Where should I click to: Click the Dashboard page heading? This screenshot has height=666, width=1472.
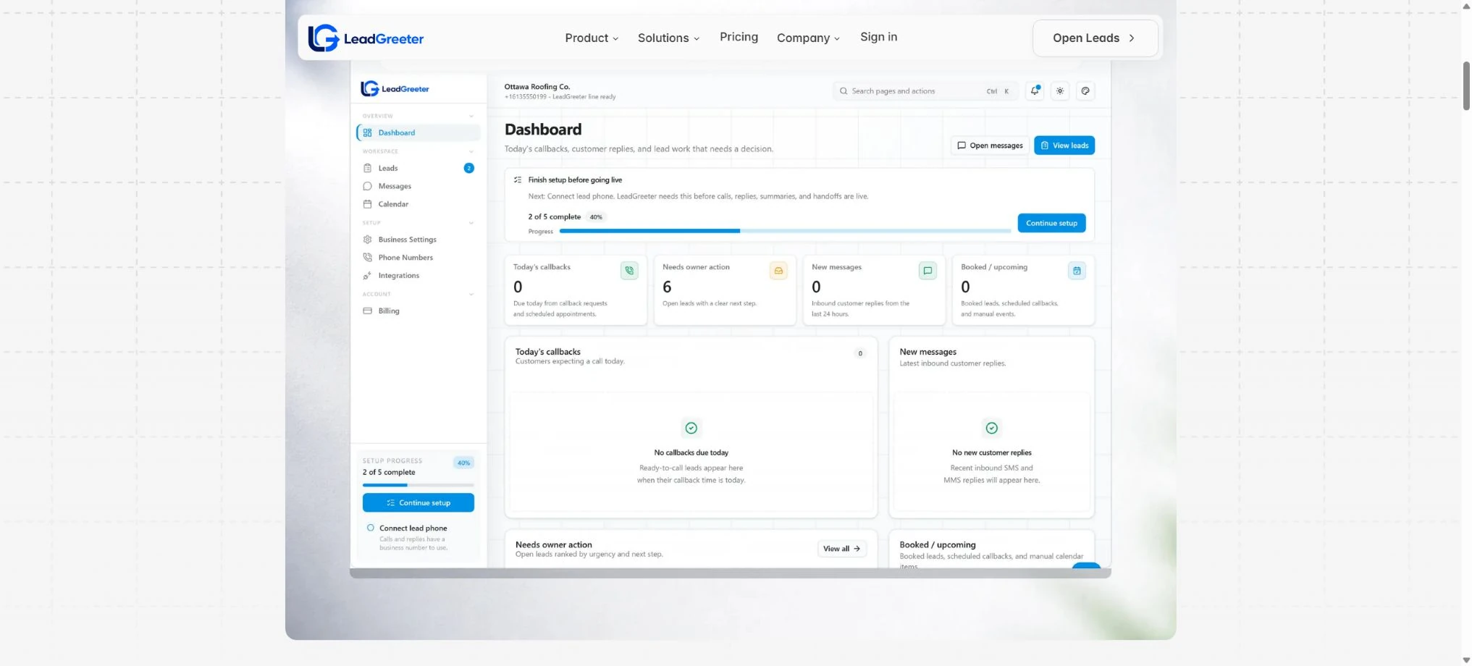[x=543, y=130]
